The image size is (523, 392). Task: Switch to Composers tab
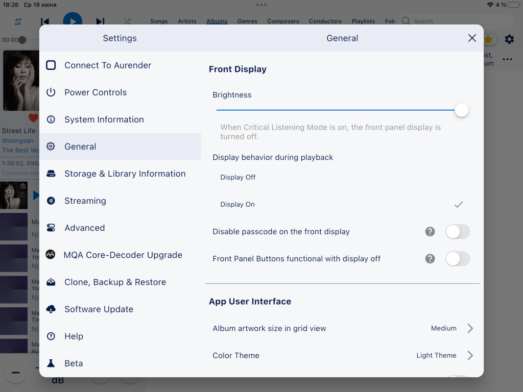[x=283, y=21]
